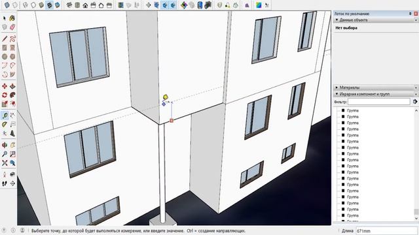
Task: Pin the default tray with pushpin
Action: (410, 13)
